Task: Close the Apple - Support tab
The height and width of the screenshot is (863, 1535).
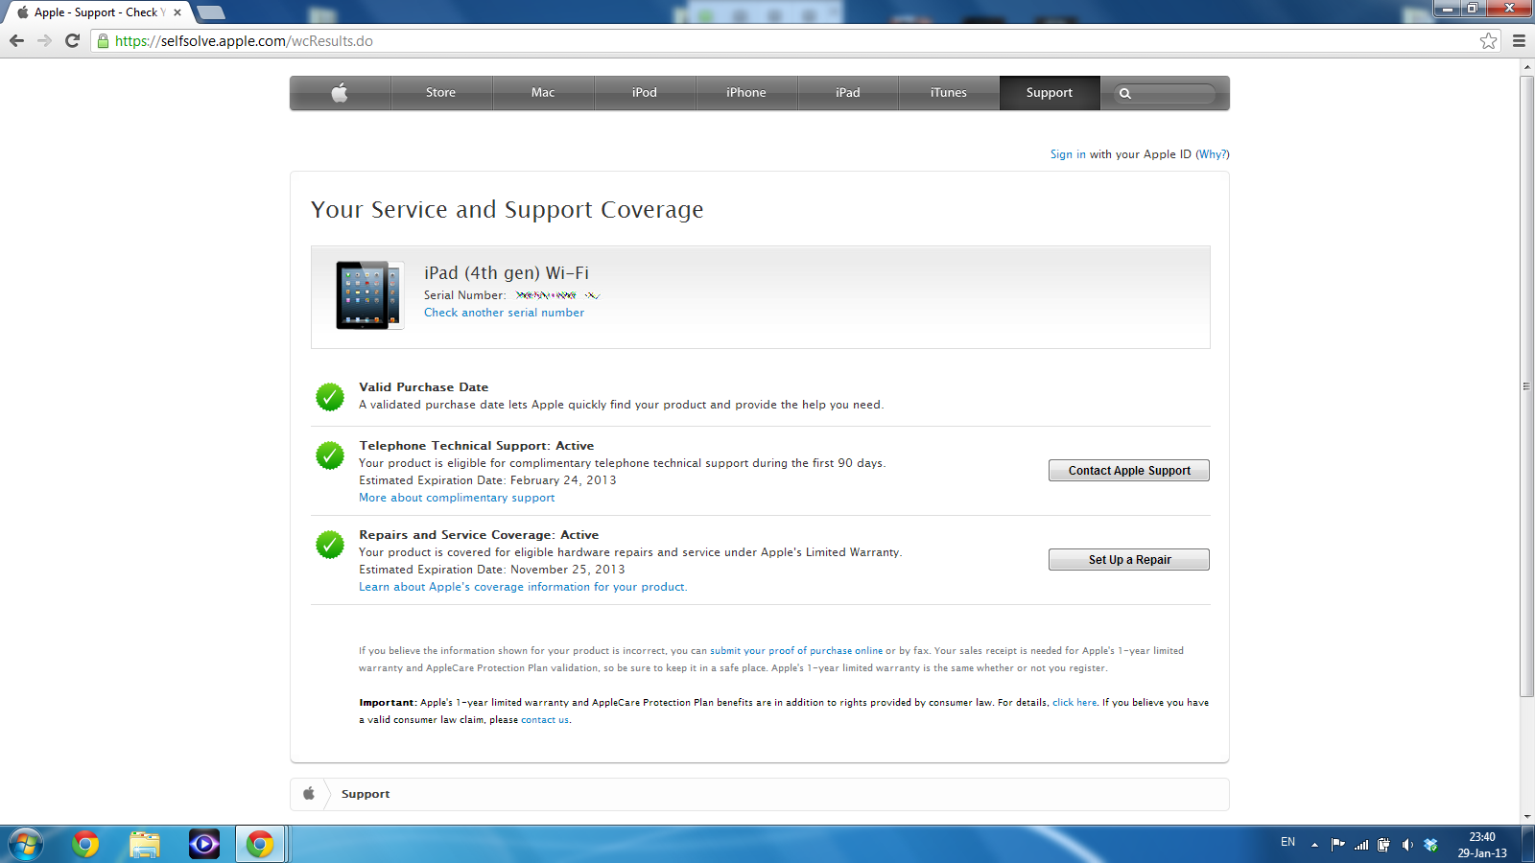Action: coord(177,12)
